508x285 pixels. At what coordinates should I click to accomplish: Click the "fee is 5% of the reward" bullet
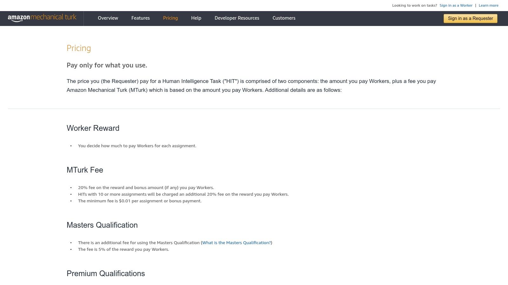click(124, 250)
